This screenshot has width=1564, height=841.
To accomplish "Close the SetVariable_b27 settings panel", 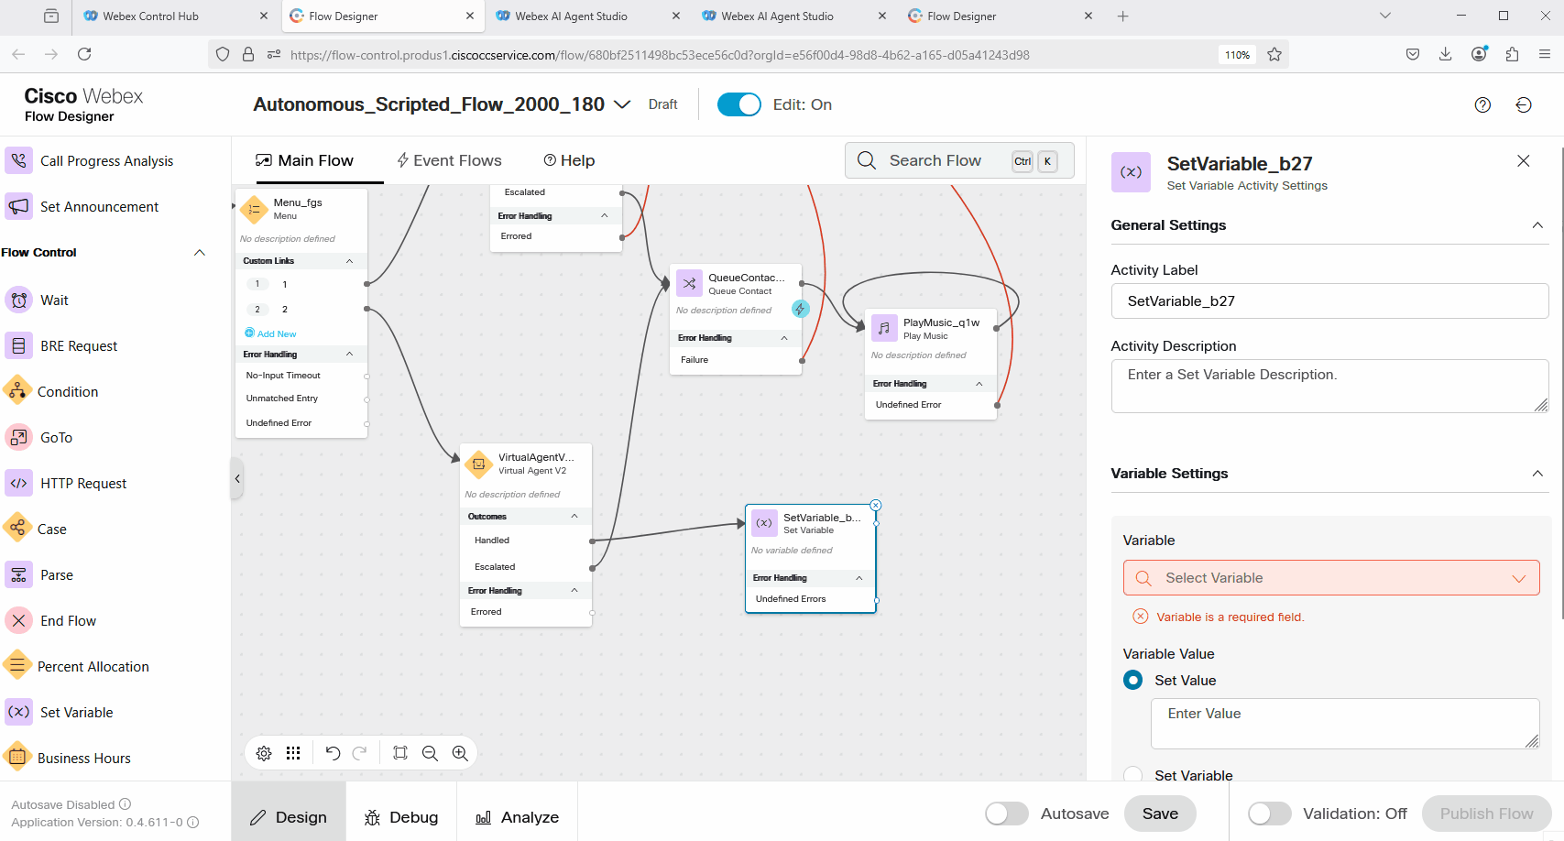I will point(1523,161).
